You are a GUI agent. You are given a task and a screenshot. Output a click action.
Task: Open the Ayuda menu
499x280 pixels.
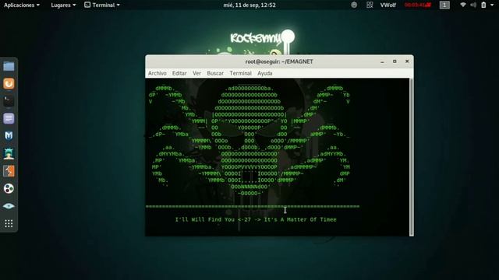[x=265, y=73]
